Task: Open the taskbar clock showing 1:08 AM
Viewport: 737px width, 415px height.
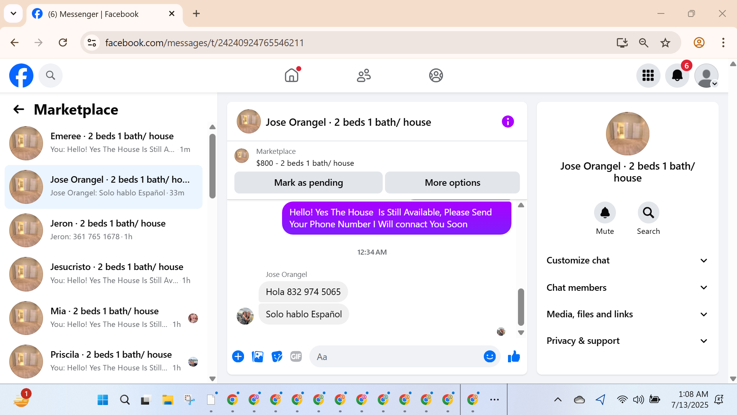Action: point(689,400)
